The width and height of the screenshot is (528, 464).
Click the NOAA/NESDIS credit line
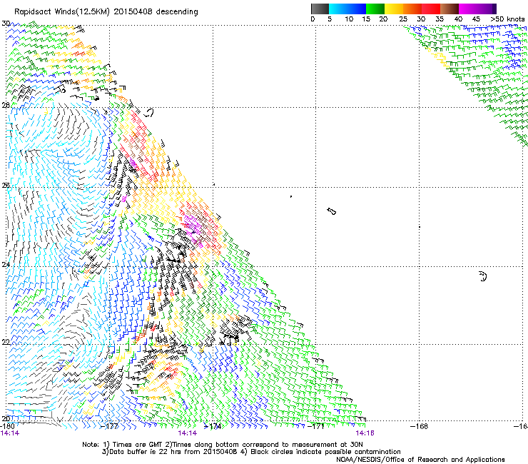(420, 460)
